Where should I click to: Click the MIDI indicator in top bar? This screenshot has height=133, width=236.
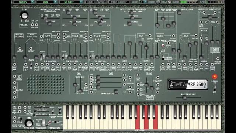tap(169, 2)
